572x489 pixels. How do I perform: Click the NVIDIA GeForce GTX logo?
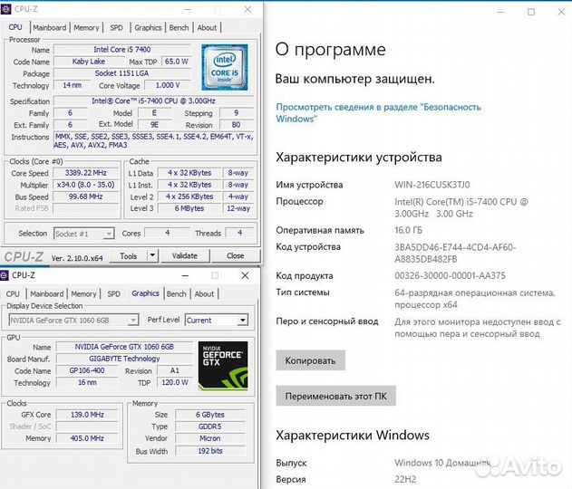pos(223,366)
